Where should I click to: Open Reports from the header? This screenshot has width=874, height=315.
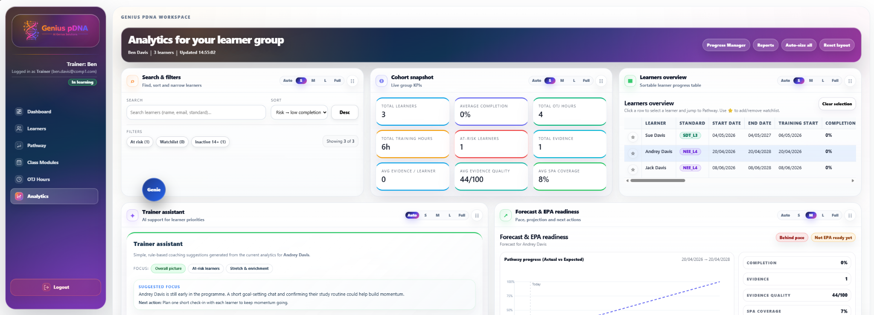765,45
